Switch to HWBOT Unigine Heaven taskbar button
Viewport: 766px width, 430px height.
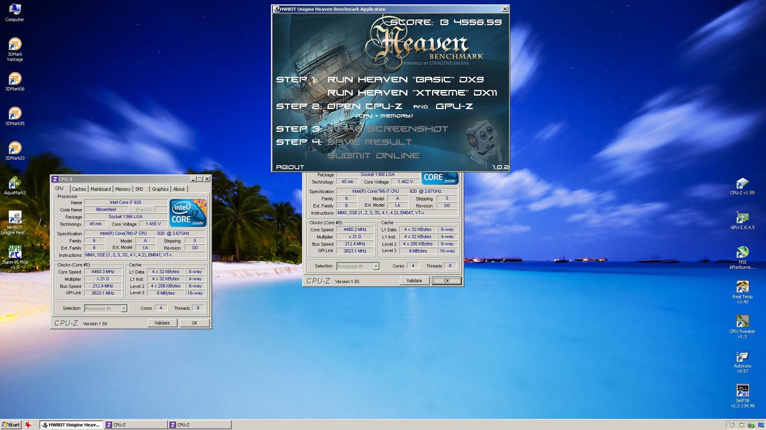[71, 425]
